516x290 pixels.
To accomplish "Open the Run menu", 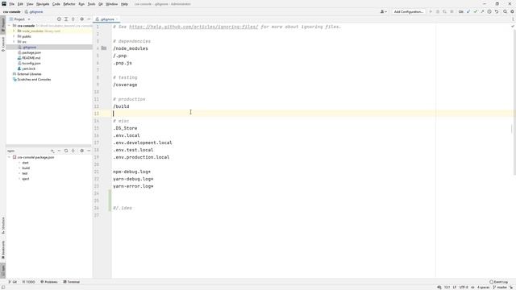I will [x=81, y=4].
